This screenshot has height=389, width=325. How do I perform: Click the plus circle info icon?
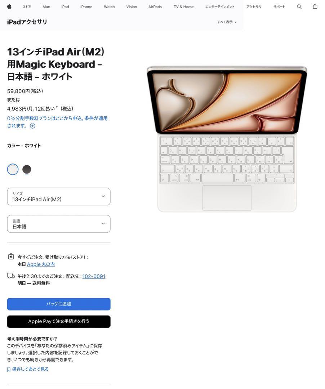pyautogui.click(x=32, y=126)
